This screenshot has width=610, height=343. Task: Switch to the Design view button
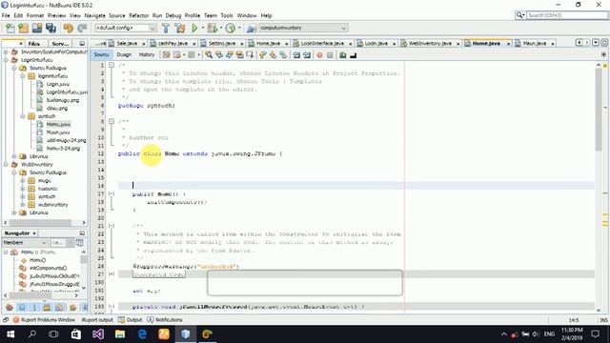(124, 55)
